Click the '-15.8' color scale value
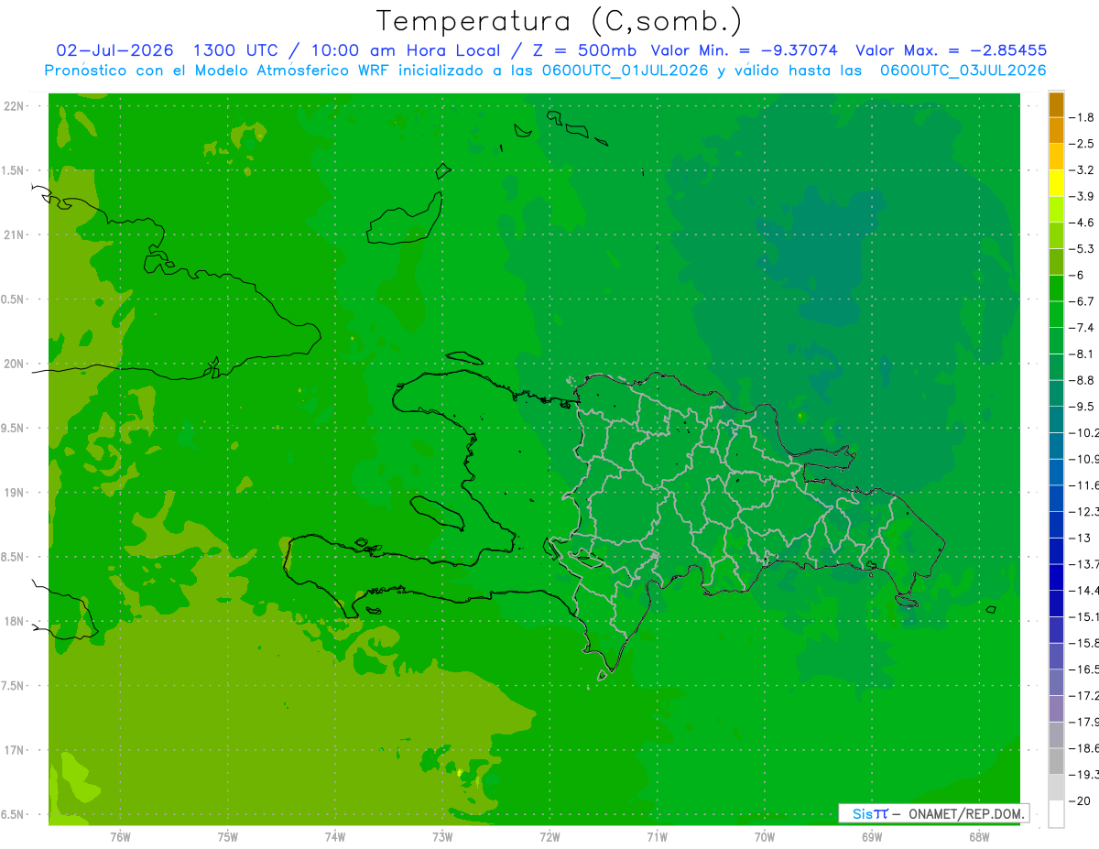Viewport: 1099px width, 849px height. [x=1084, y=643]
